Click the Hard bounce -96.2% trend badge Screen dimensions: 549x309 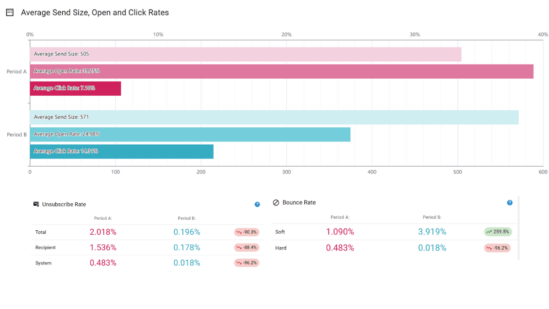(497, 248)
